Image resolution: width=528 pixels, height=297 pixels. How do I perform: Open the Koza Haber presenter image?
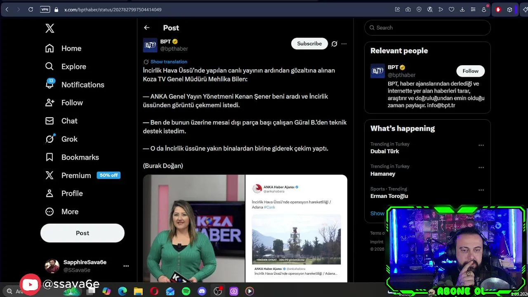point(194,229)
